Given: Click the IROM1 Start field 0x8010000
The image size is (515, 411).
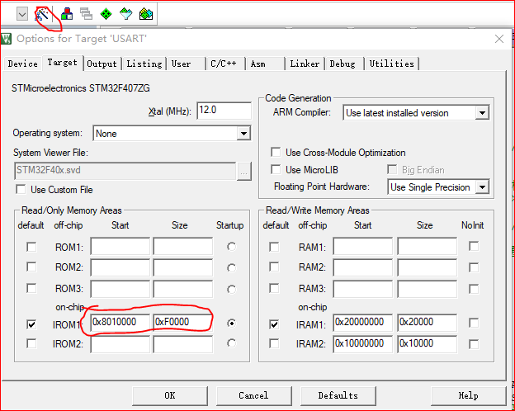Looking at the screenshot, I should tap(120, 323).
